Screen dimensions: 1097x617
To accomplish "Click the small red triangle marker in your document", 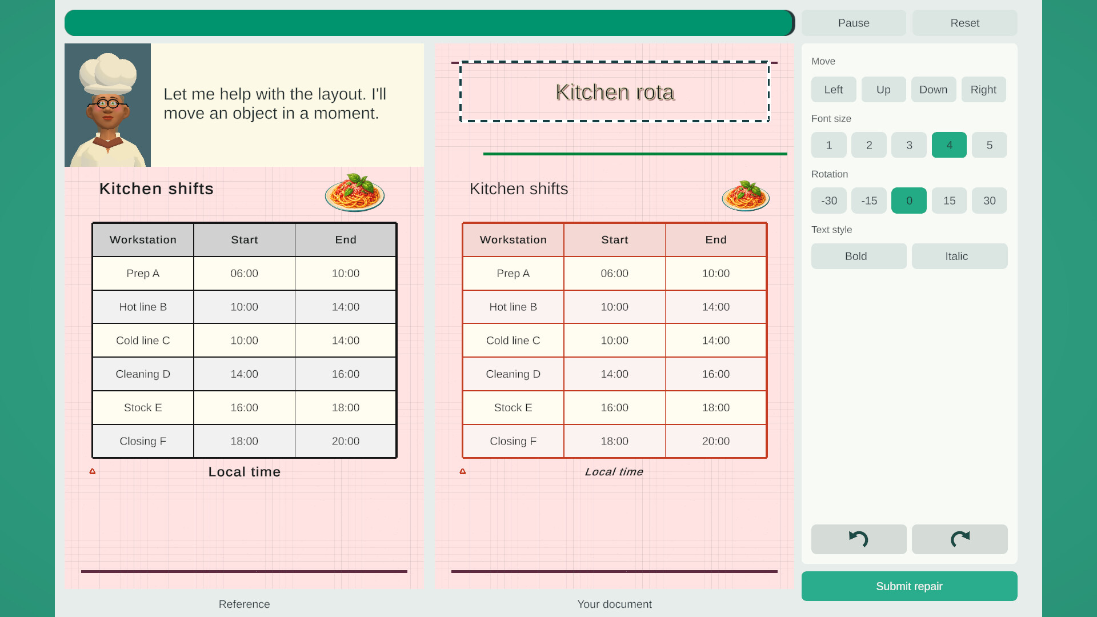I will tap(463, 471).
